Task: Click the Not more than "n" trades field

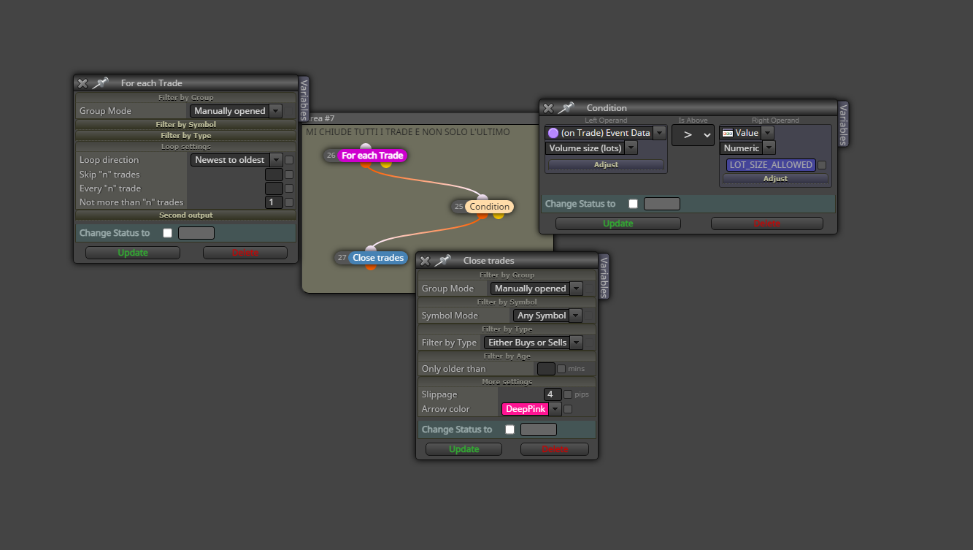Action: tap(274, 202)
